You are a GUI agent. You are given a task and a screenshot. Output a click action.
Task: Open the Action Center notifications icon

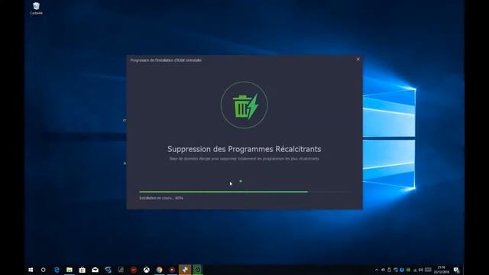tap(456, 270)
